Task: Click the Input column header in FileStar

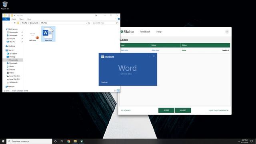Action: [135, 45]
